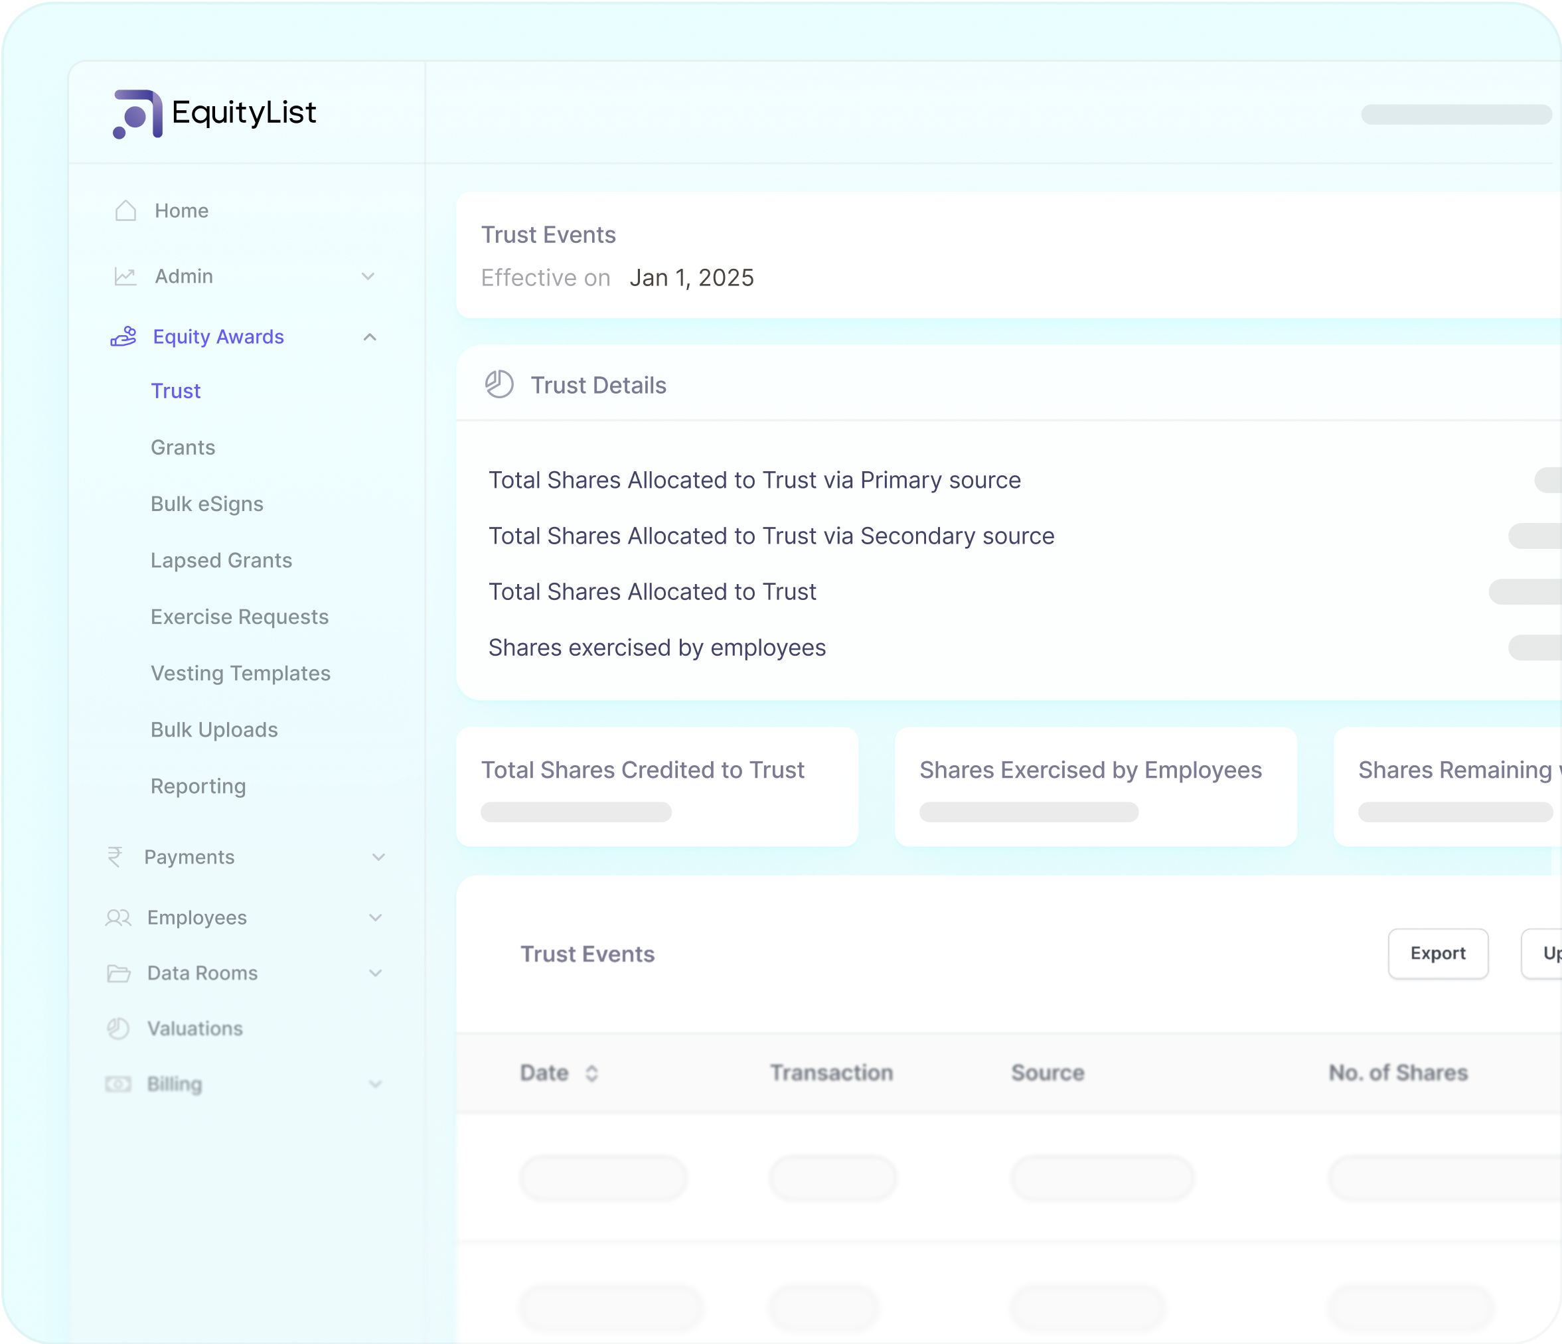1562x1344 pixels.
Task: Expand the Billing section chevron
Action: tap(376, 1084)
